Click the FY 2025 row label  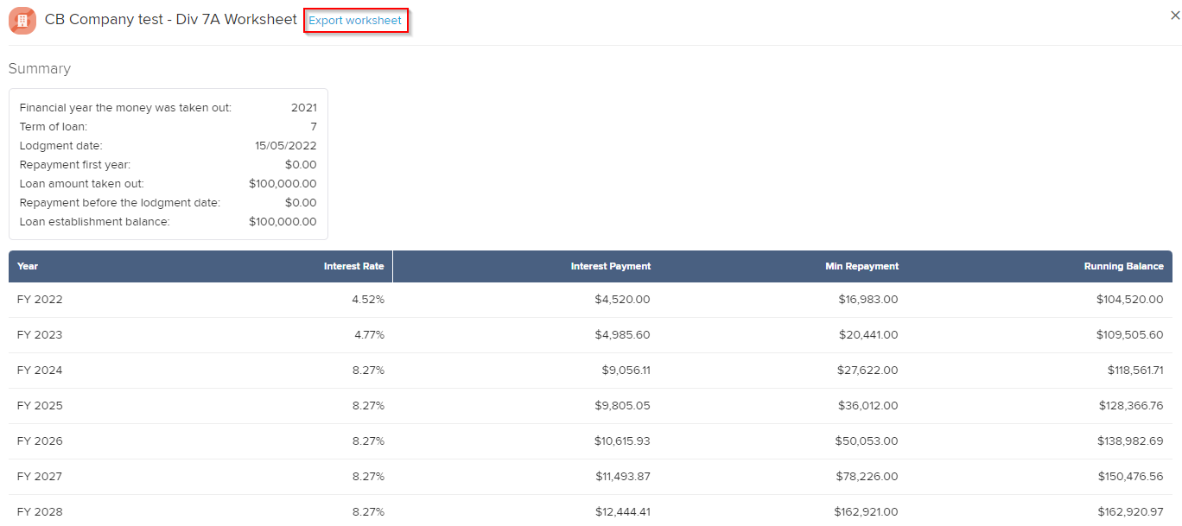pyautogui.click(x=40, y=406)
